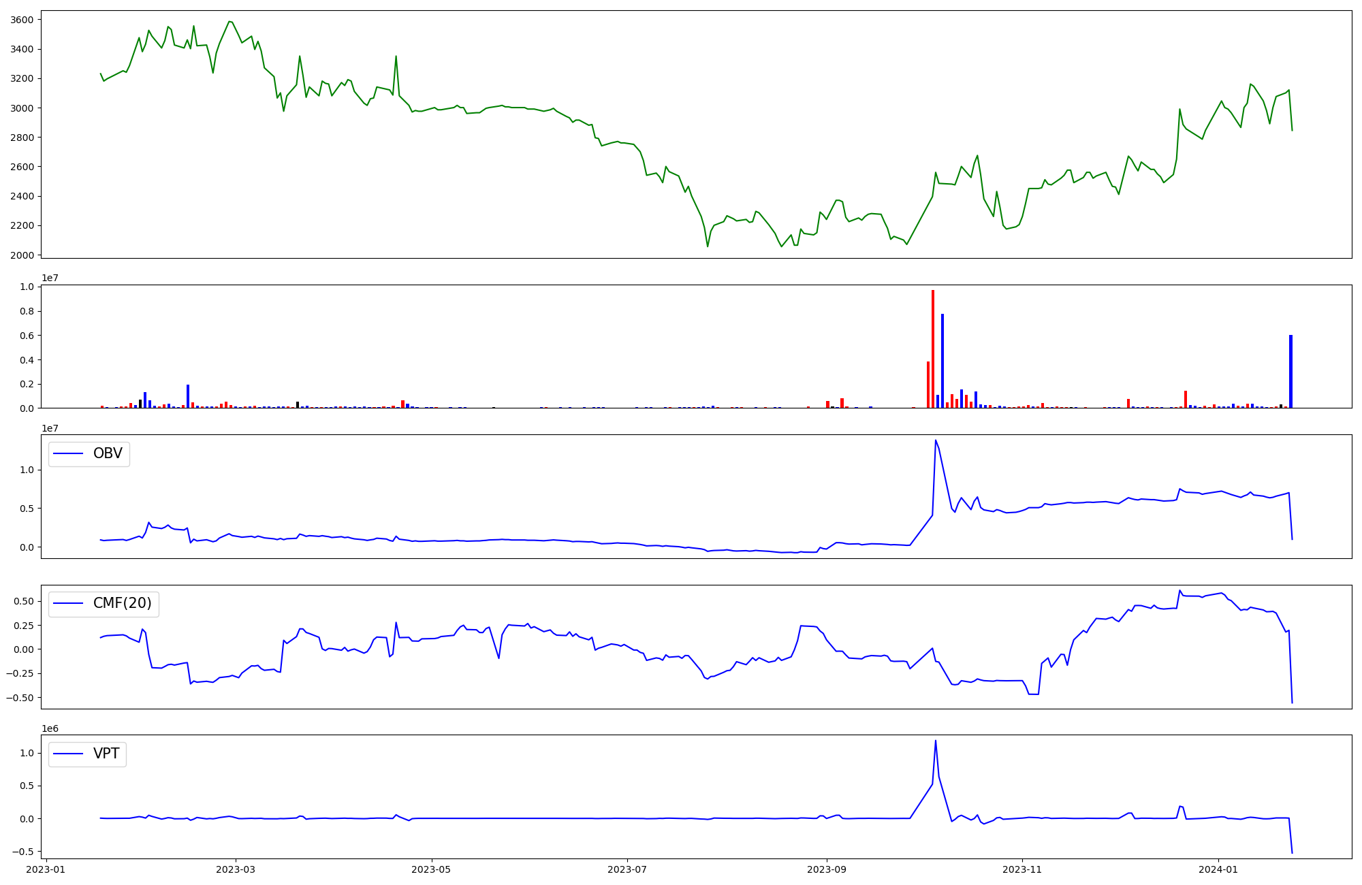1362x885 pixels.
Task: Click the CMF(20) legend label
Action: [122, 604]
